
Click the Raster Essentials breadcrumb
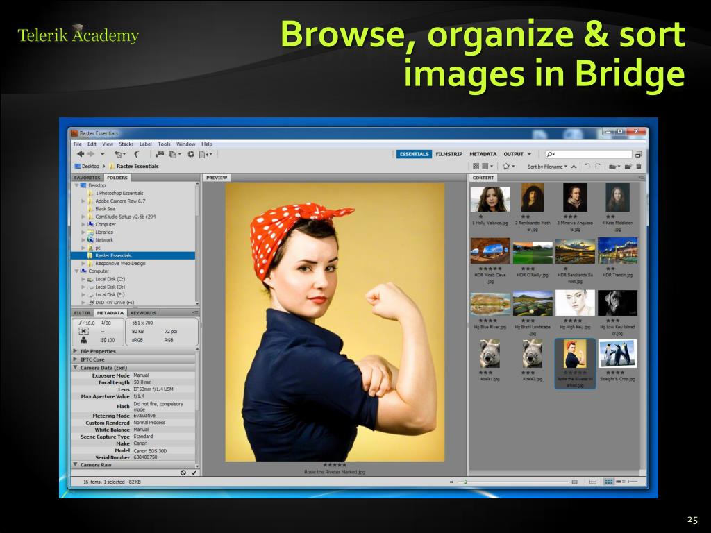134,167
